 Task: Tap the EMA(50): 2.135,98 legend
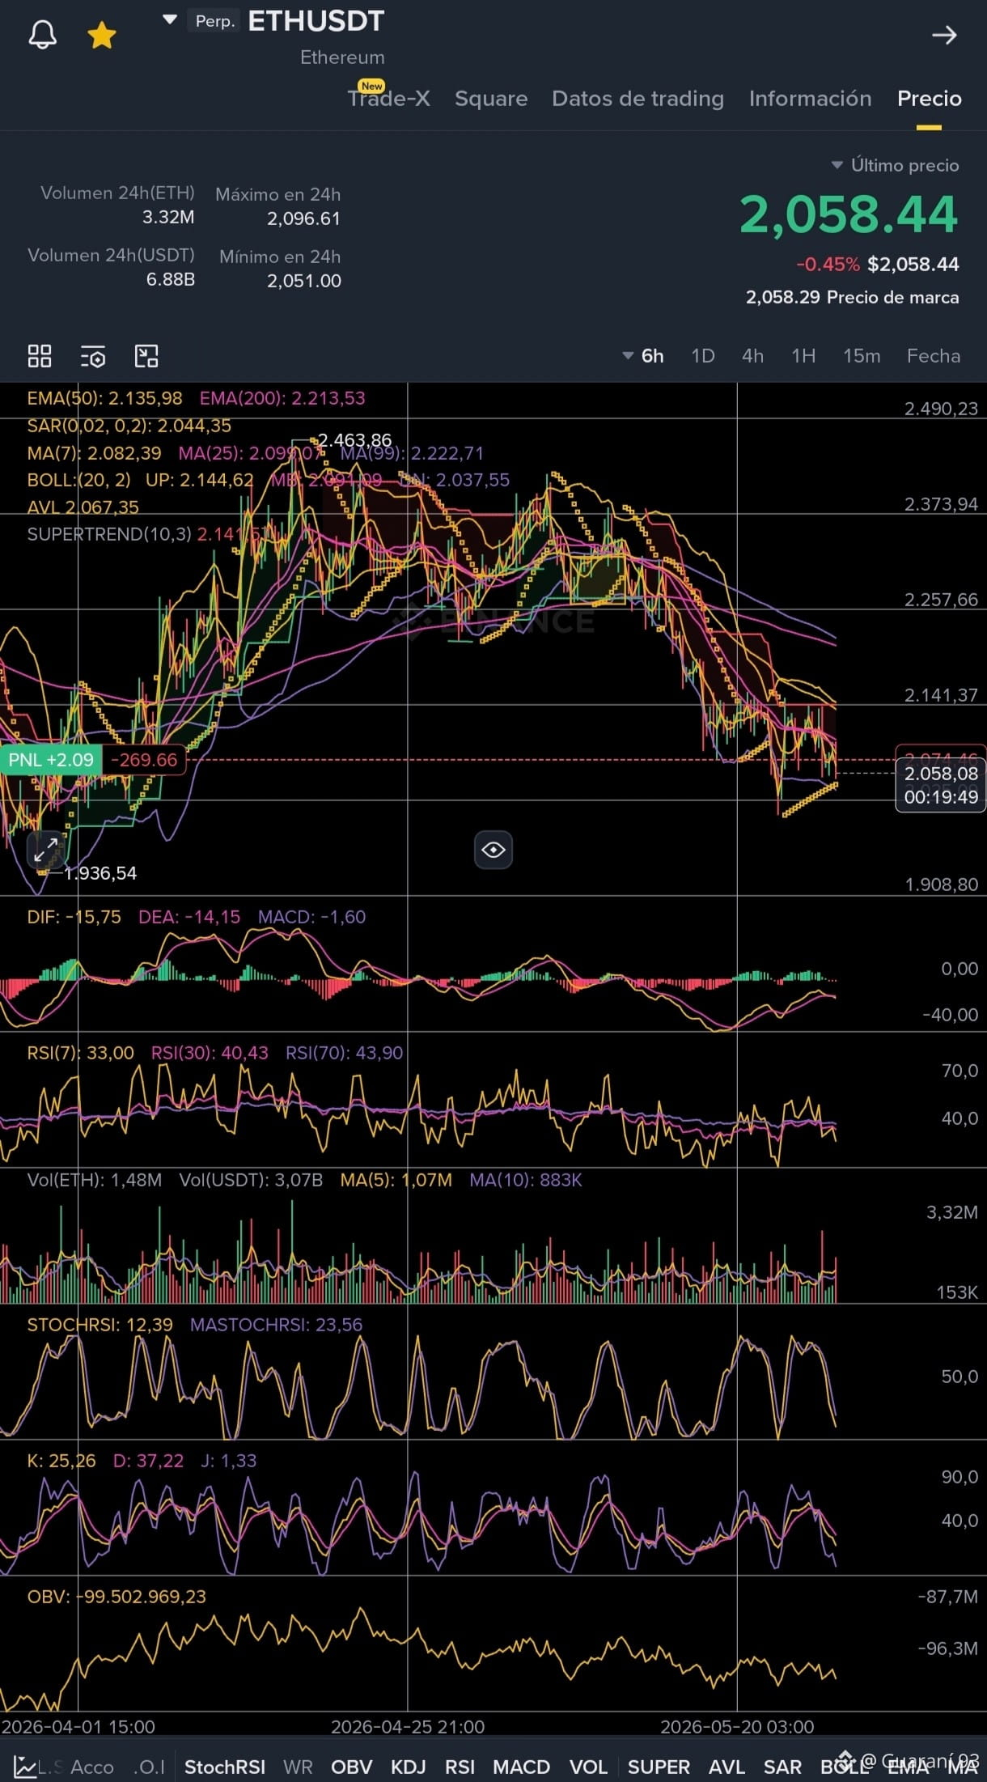coord(104,398)
